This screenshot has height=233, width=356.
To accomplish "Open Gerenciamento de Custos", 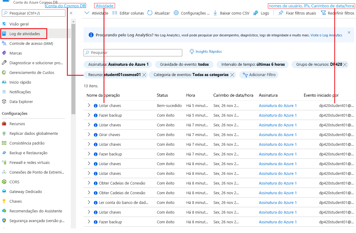I will (x=31, y=72).
